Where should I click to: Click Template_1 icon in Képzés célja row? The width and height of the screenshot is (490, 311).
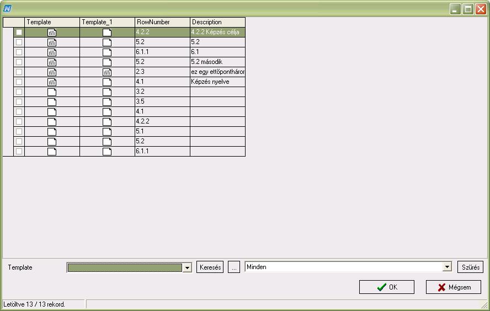[107, 32]
